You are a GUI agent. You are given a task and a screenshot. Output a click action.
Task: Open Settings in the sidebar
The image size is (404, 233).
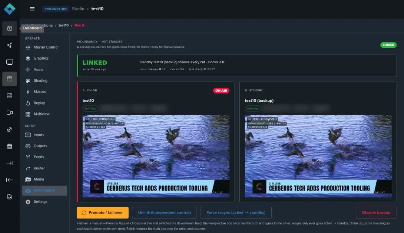pos(44,202)
